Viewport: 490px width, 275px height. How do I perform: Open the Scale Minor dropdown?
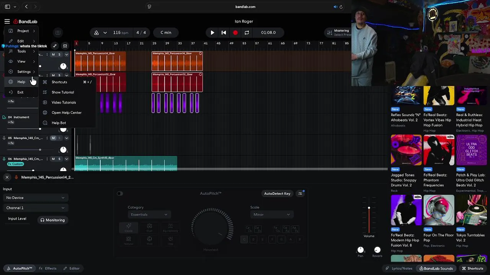click(272, 215)
